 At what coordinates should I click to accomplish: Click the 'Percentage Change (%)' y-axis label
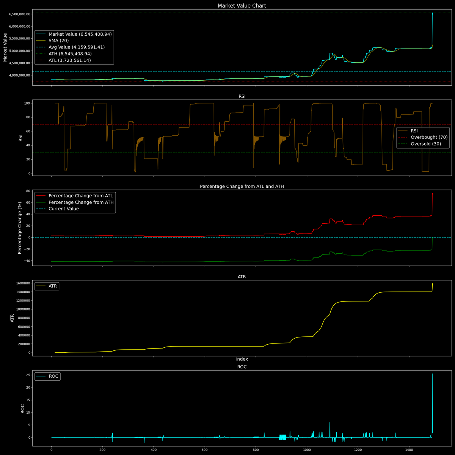(20, 227)
